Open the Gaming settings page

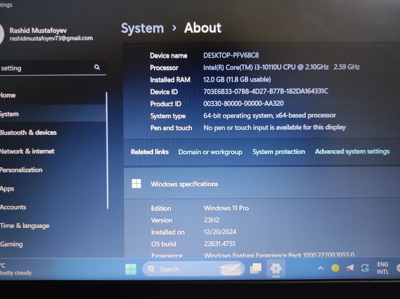tap(52, 244)
